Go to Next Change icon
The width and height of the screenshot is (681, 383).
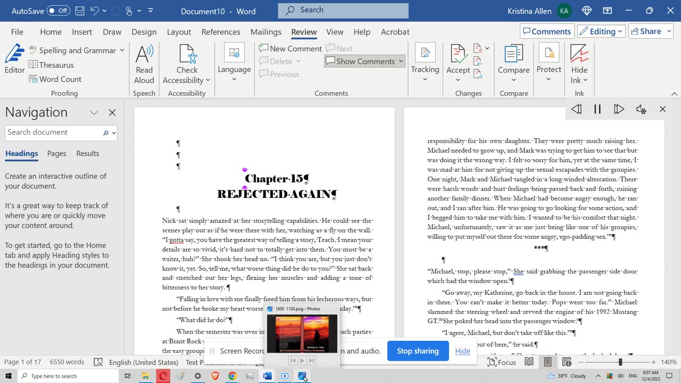pos(477,74)
